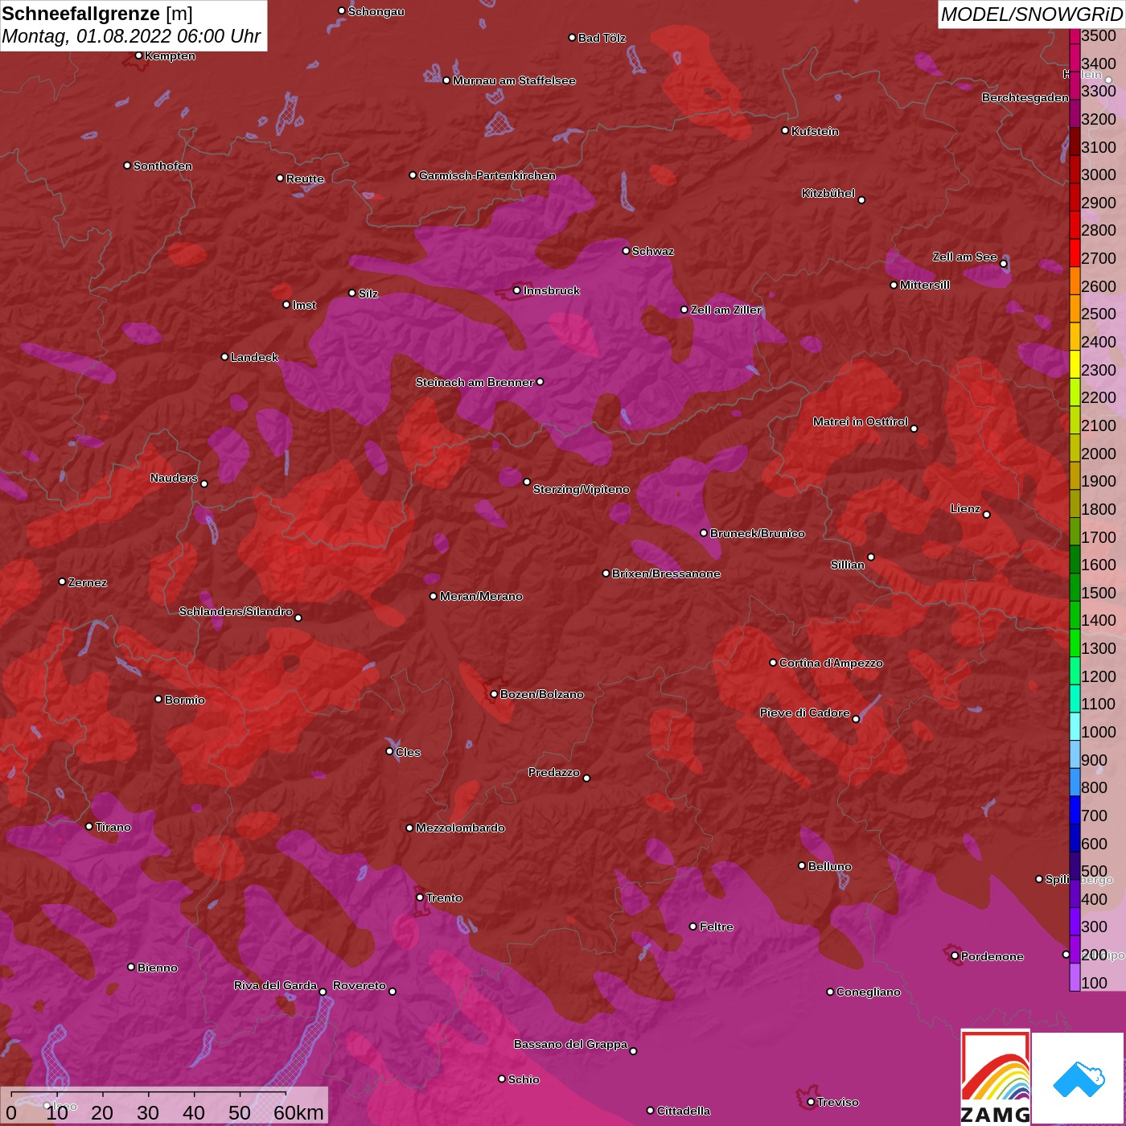Screen dimensions: 1126x1126
Task: Click the Lienz city marker dot
Action: 987,515
